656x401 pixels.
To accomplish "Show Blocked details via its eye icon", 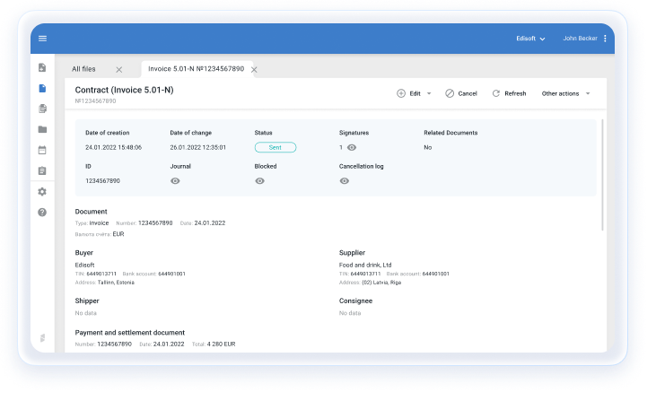I will pos(260,181).
